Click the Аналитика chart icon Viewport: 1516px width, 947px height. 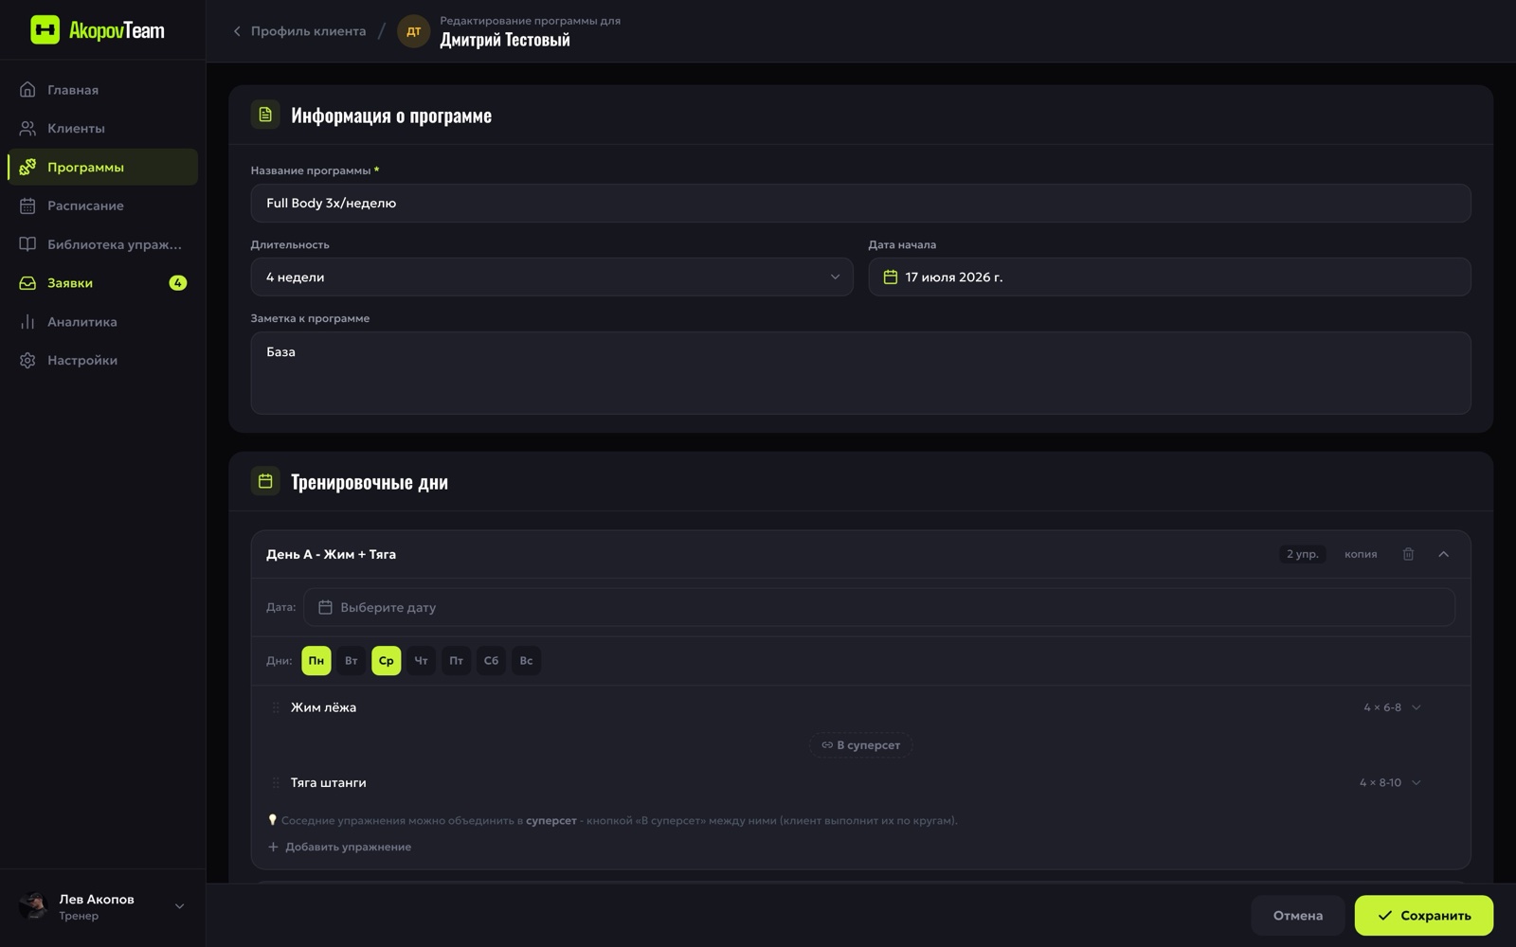[27, 322]
